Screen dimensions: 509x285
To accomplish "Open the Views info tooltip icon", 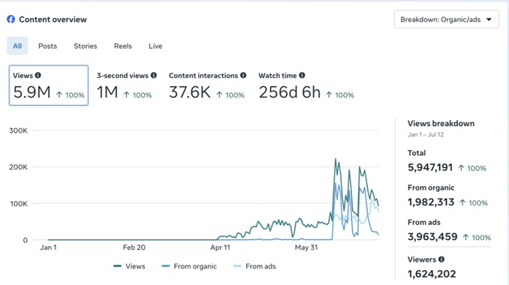I will (38, 75).
